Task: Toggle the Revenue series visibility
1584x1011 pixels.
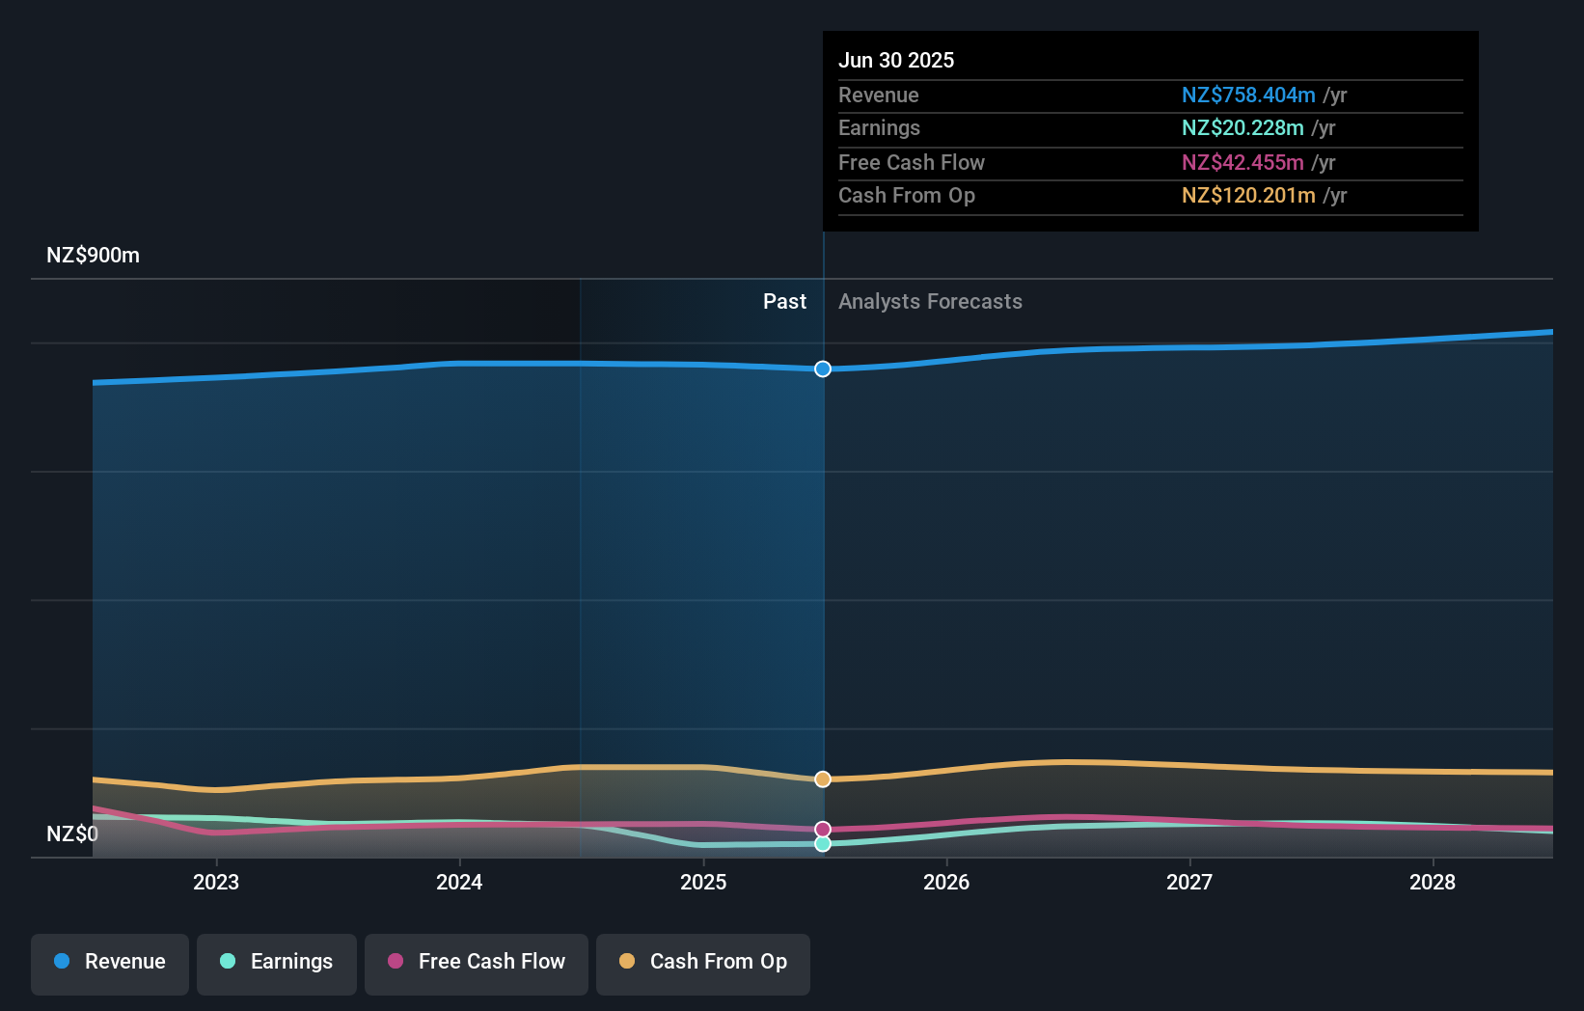Action: coord(109,962)
